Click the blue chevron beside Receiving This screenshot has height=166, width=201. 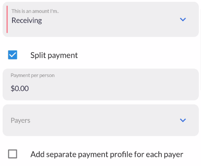click(183, 20)
